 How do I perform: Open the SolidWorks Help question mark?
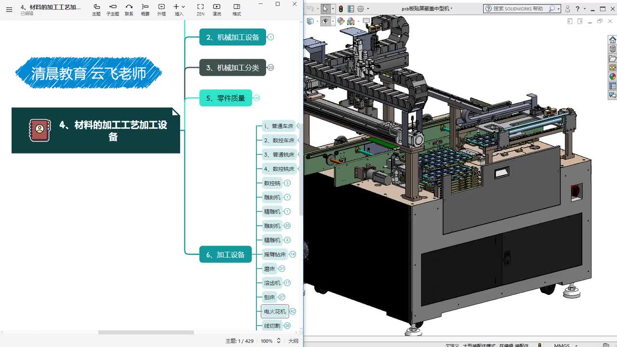click(x=577, y=9)
